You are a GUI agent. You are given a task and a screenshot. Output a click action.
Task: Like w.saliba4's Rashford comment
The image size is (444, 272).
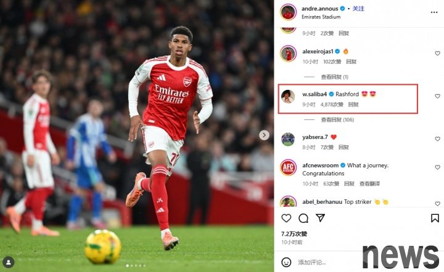pyautogui.click(x=437, y=96)
